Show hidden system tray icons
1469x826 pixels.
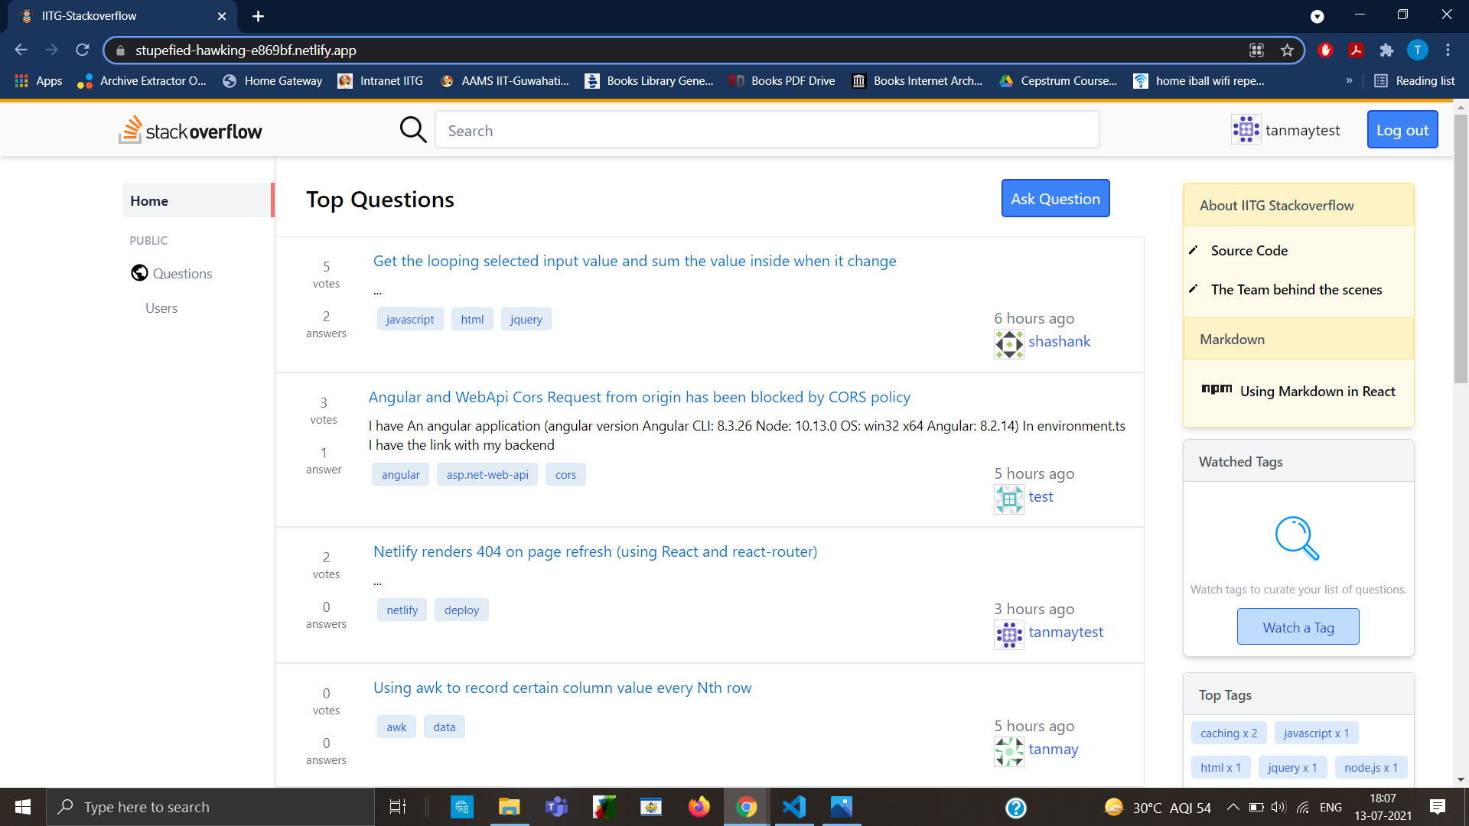(1233, 807)
